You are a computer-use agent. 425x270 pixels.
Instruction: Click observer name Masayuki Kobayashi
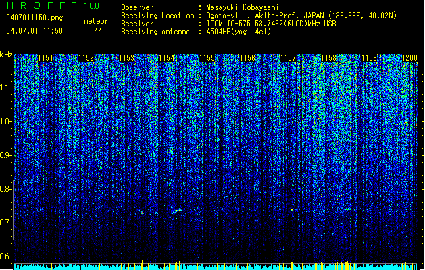[x=242, y=8]
